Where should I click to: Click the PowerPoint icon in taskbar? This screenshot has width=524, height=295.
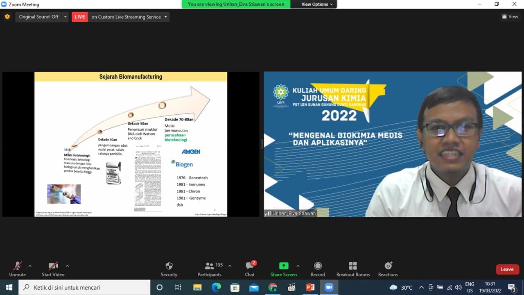310,287
